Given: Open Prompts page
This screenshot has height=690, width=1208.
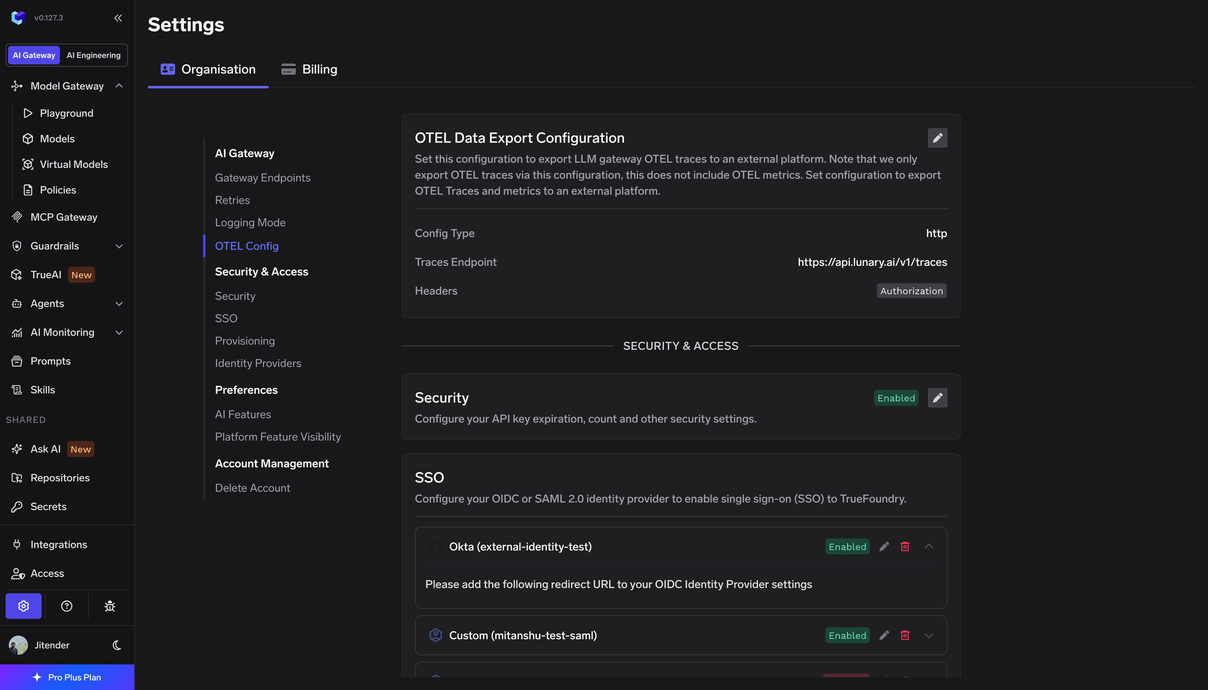Looking at the screenshot, I should coord(51,361).
